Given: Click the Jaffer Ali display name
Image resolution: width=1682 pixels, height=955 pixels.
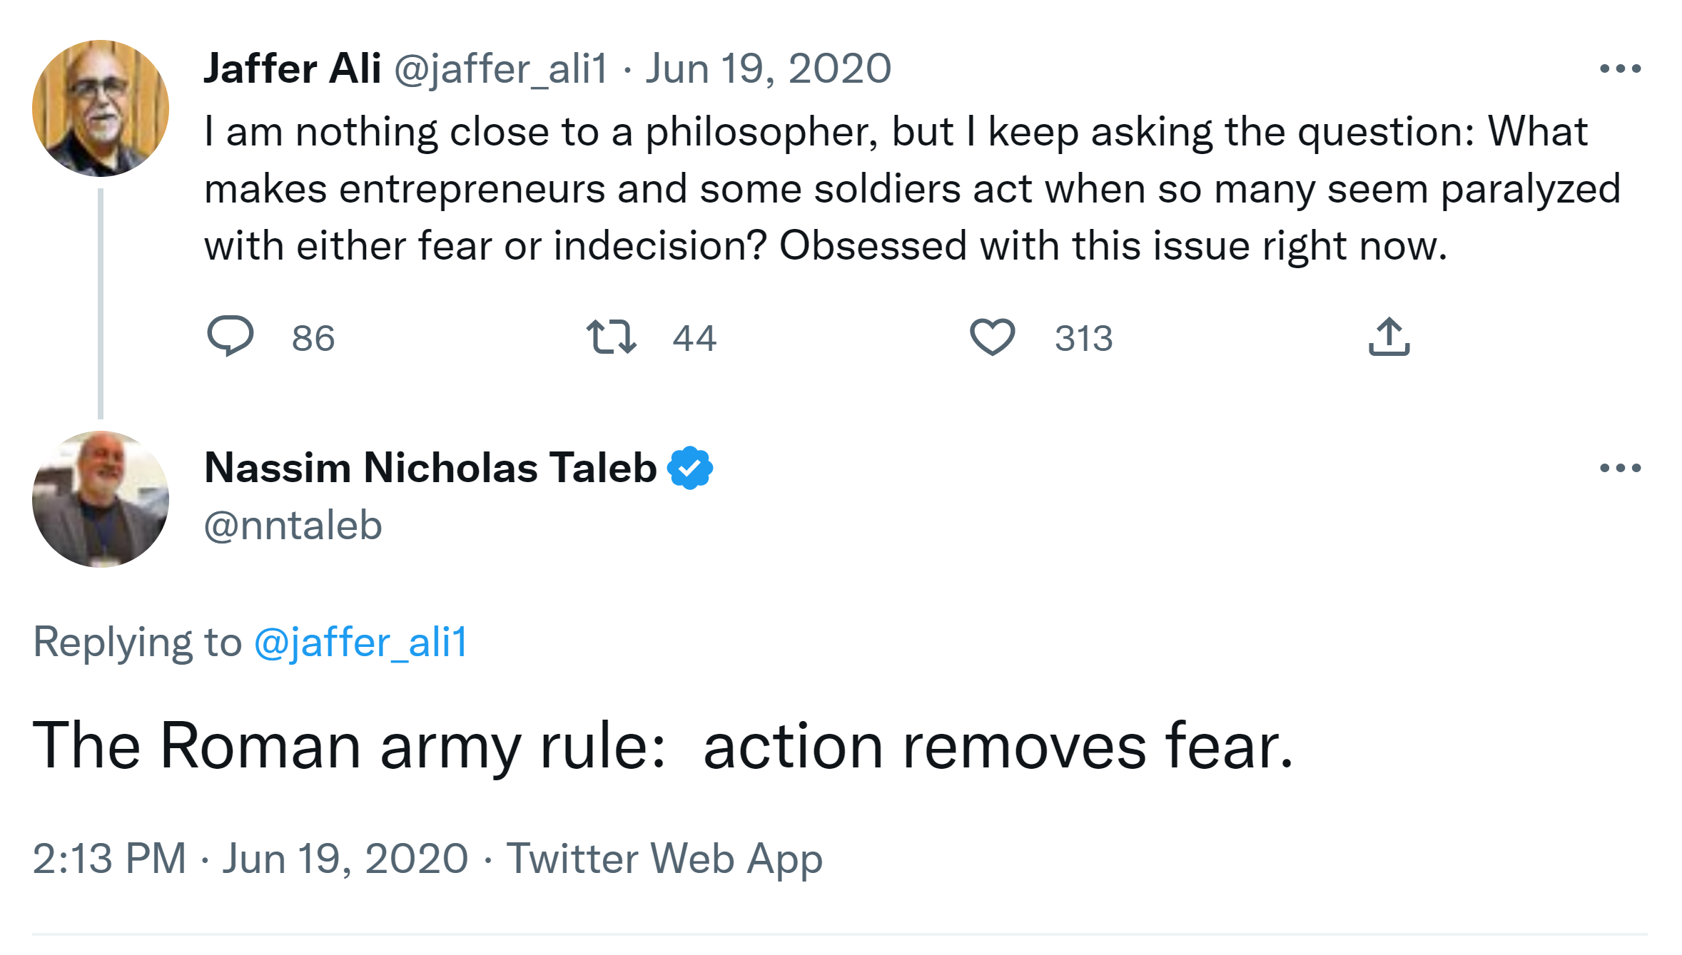Looking at the screenshot, I should tap(292, 68).
